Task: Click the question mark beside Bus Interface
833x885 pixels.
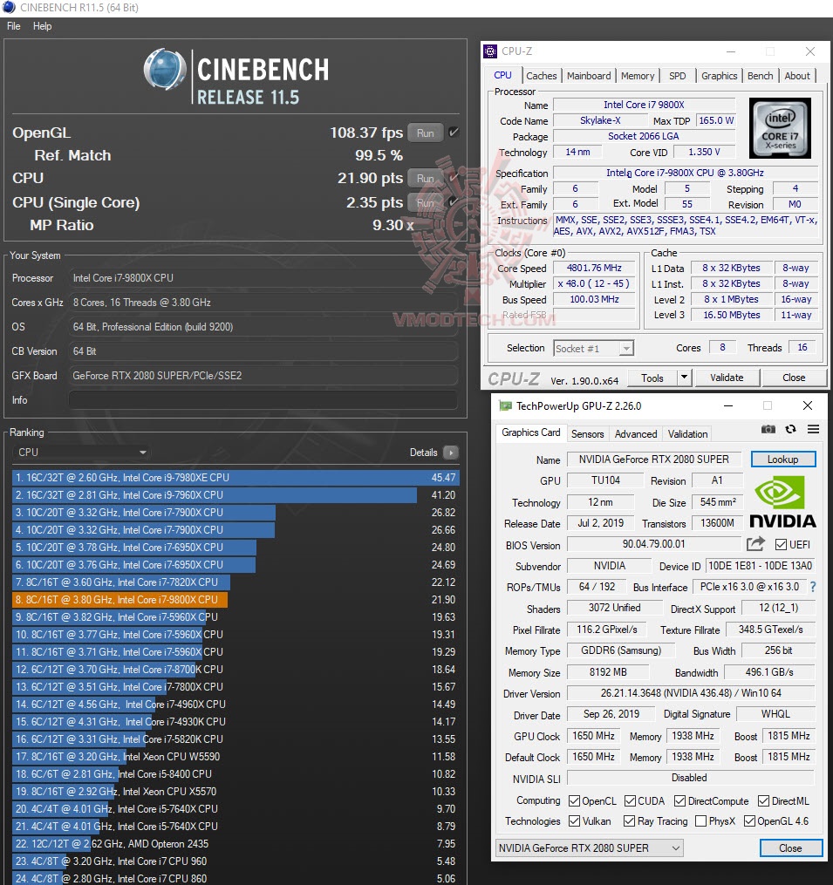Action: pyautogui.click(x=813, y=587)
